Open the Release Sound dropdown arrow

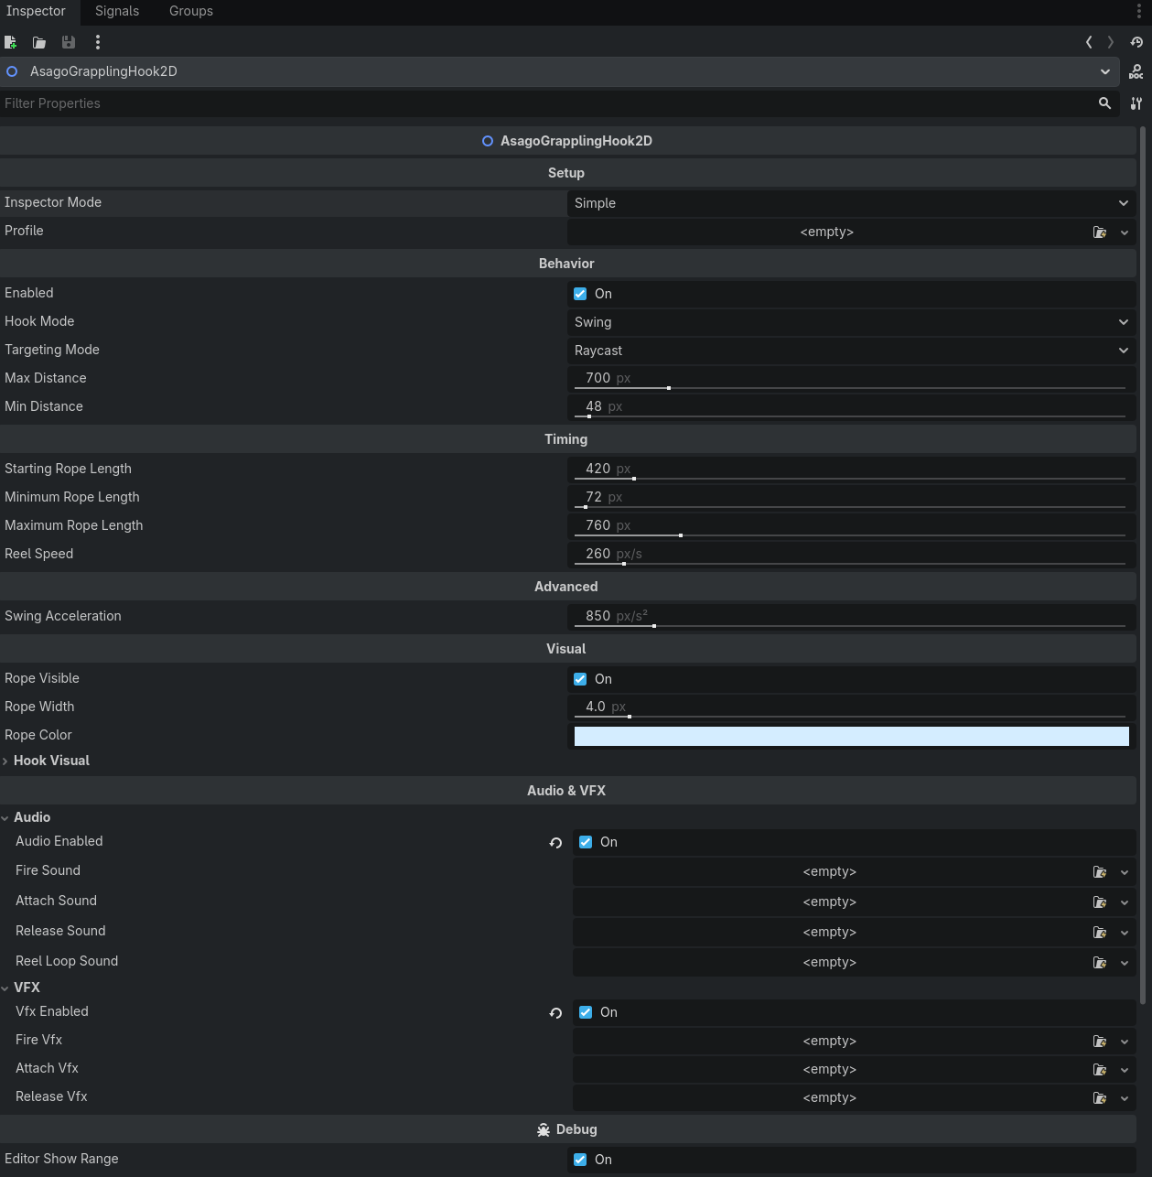[x=1125, y=933]
